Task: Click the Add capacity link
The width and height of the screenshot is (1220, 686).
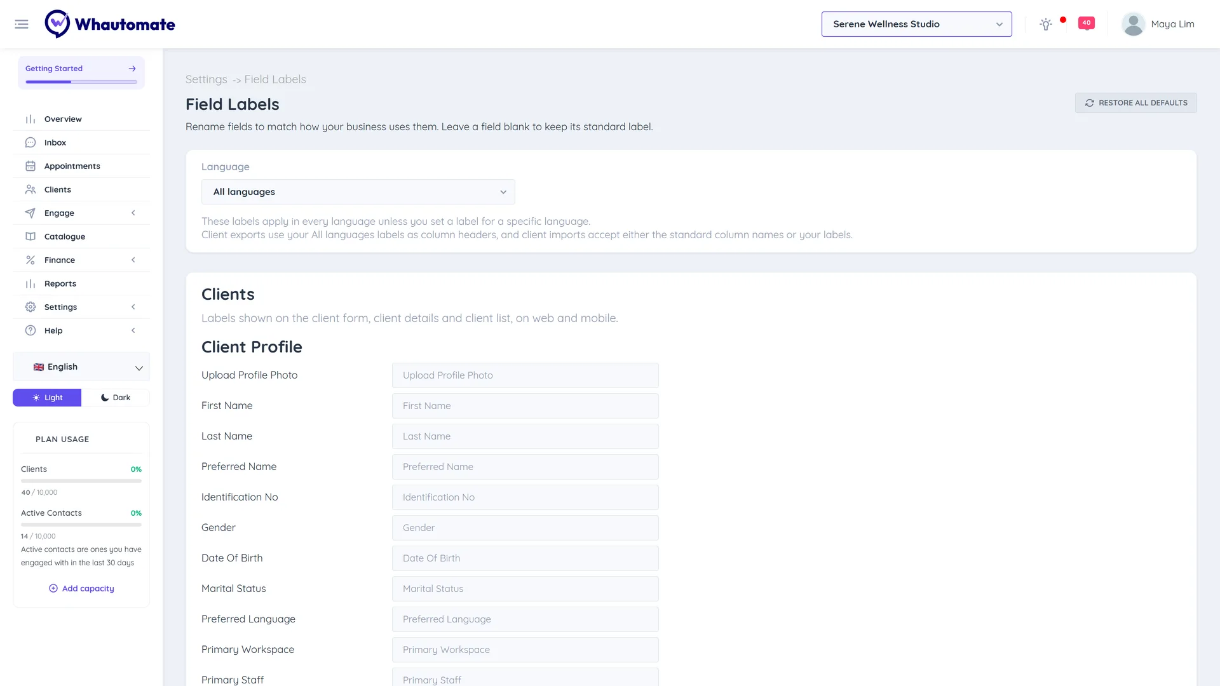Action: (81, 589)
